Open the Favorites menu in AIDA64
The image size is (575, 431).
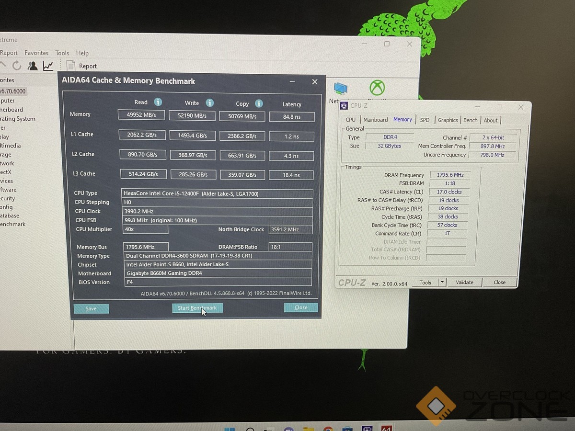pos(36,53)
